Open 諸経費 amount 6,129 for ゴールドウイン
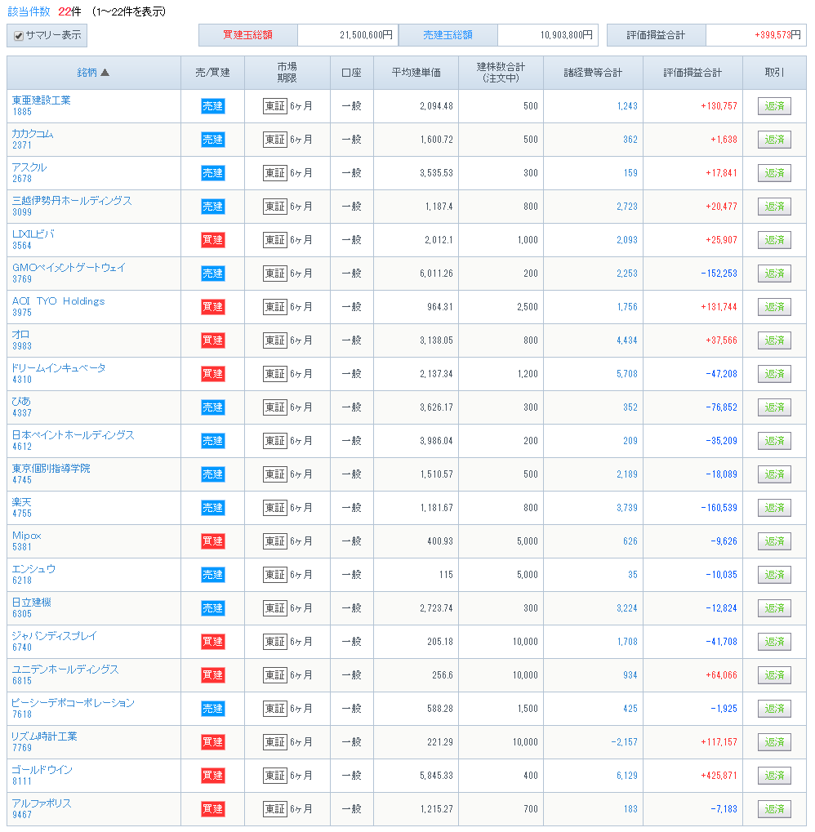815x832 pixels. point(627,775)
